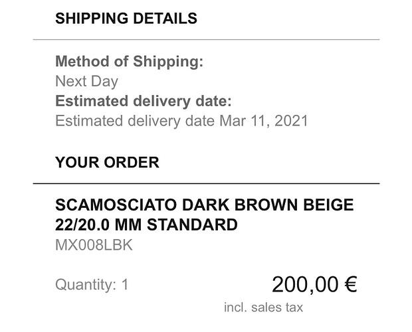Click the YOUR ORDER heading
The width and height of the screenshot is (412, 332).
click(x=107, y=162)
